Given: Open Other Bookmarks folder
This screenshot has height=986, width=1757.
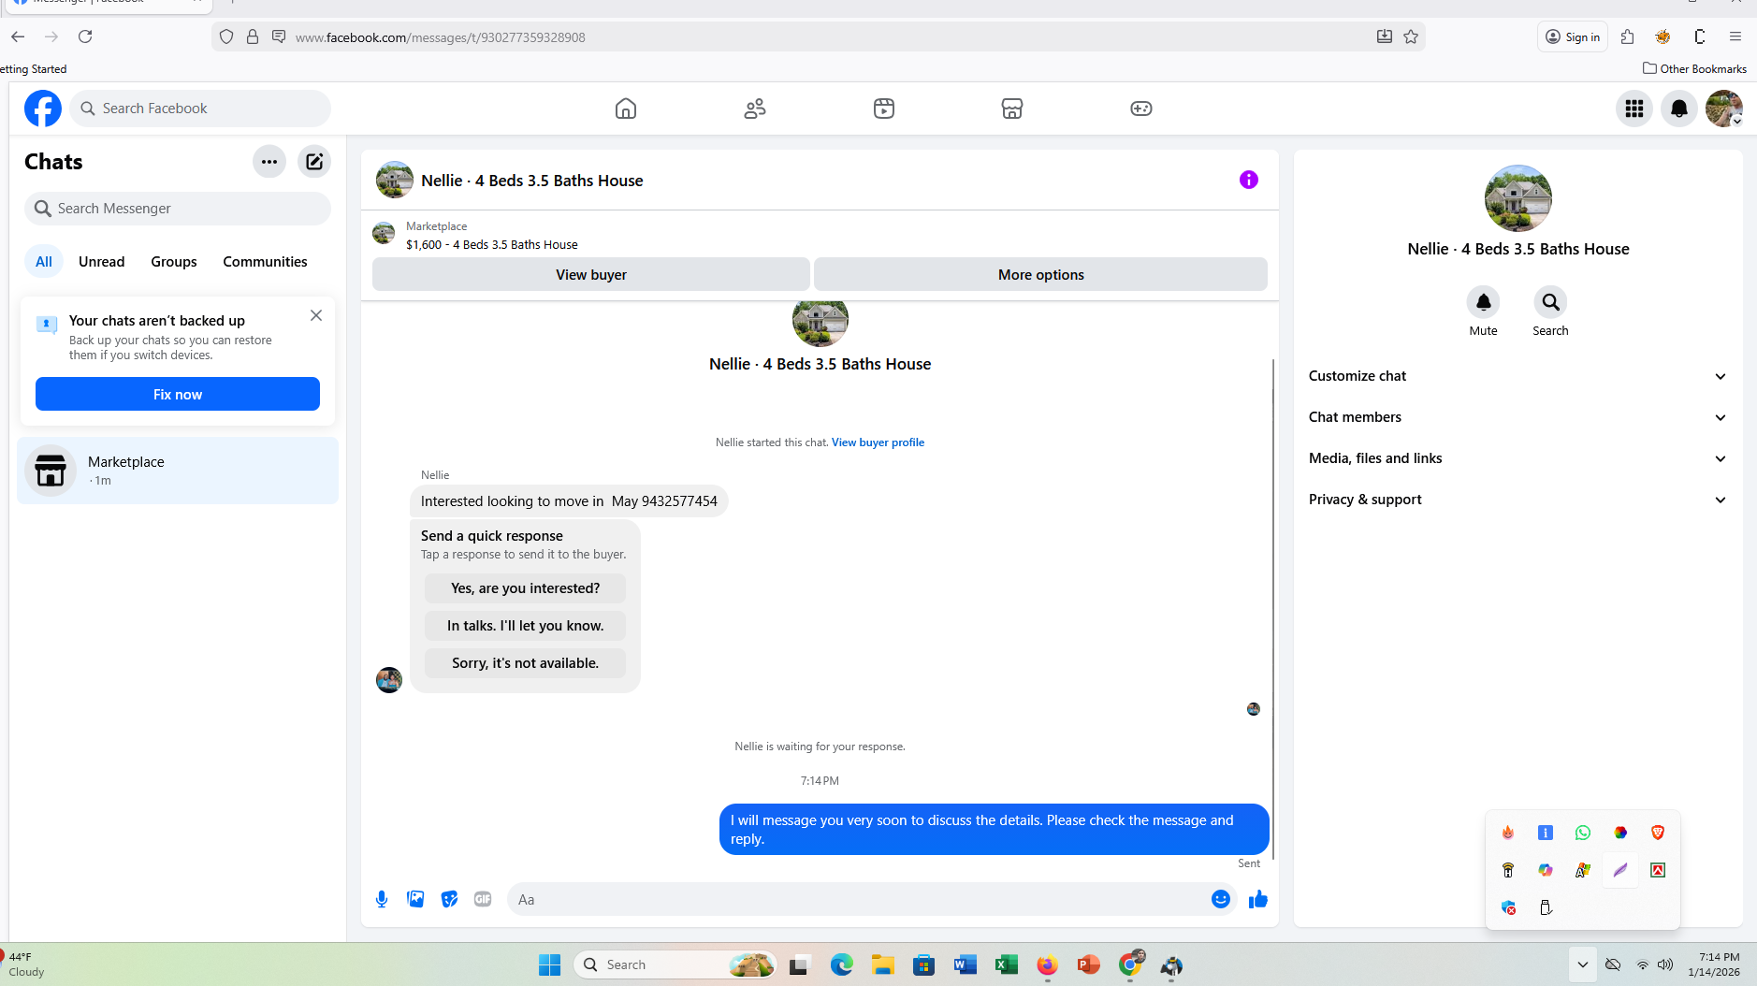Looking at the screenshot, I should point(1694,68).
